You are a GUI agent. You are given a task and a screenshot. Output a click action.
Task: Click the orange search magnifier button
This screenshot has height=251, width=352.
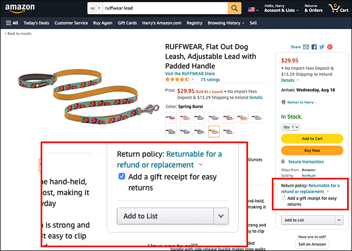point(234,9)
